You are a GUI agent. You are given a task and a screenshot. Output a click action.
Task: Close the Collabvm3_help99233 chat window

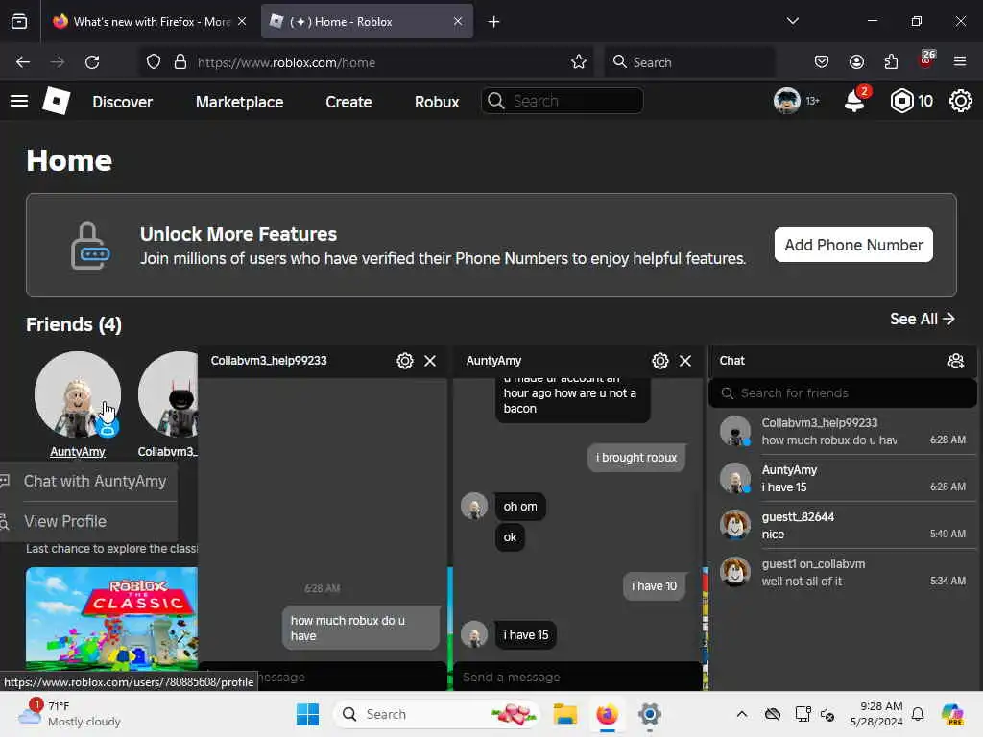click(430, 361)
